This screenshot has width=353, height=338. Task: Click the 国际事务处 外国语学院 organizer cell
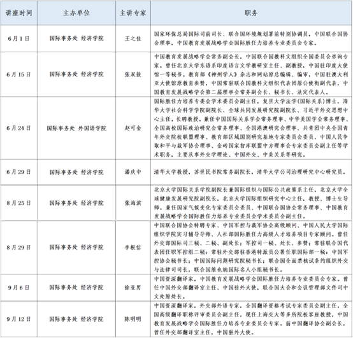pos(76,128)
